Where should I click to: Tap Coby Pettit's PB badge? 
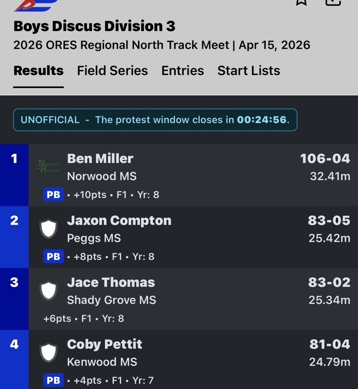[x=53, y=380]
